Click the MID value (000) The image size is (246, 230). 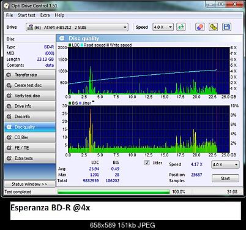50,53
